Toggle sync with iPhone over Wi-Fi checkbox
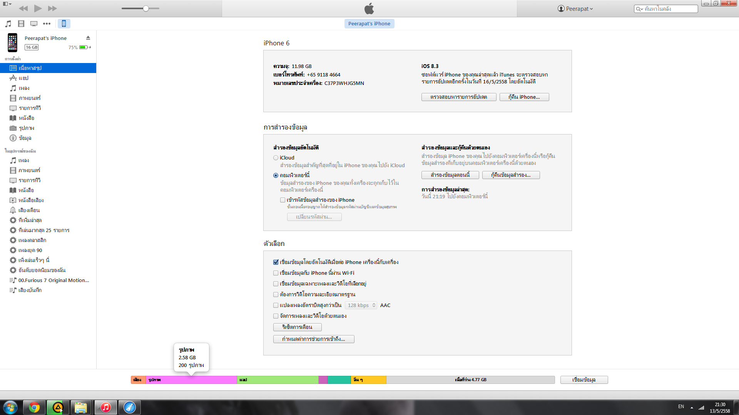 (276, 273)
